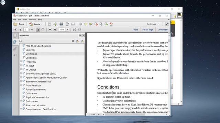
Task: Open the View menu in Acrobat
Action: click(x=25, y=19)
